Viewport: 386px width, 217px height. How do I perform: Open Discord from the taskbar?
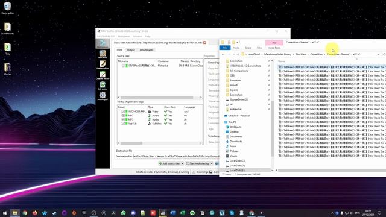coord(133,213)
